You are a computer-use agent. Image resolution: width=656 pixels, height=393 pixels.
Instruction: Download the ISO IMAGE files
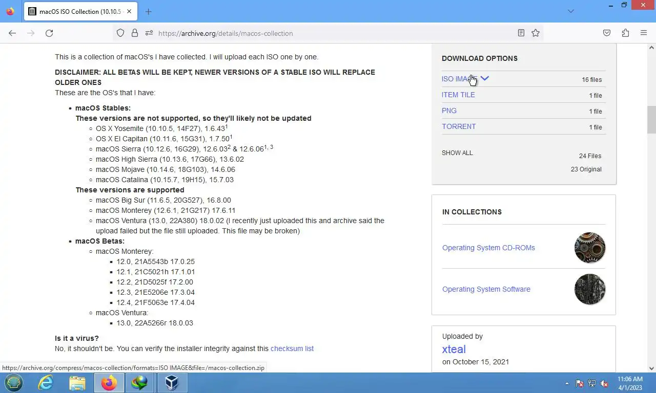pos(459,79)
